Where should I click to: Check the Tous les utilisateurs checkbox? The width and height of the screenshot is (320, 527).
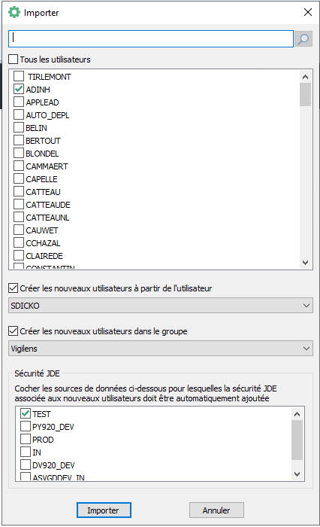click(x=13, y=59)
